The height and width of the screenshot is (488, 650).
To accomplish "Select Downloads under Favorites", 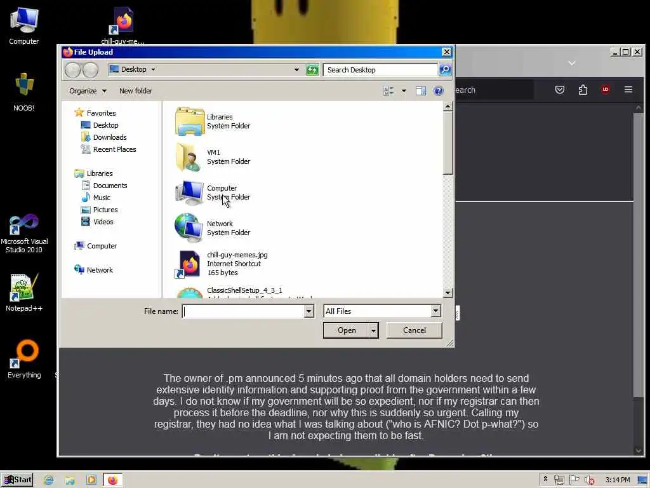I will [x=110, y=137].
